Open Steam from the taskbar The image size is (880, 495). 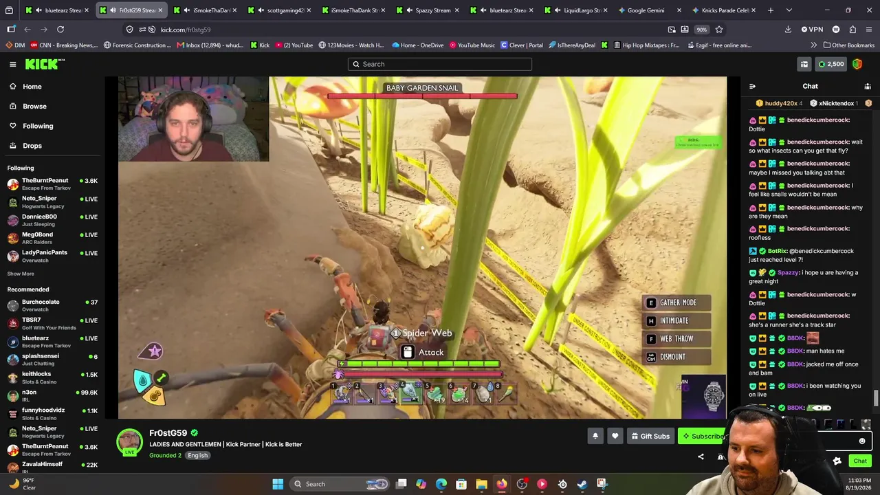pyautogui.click(x=582, y=484)
